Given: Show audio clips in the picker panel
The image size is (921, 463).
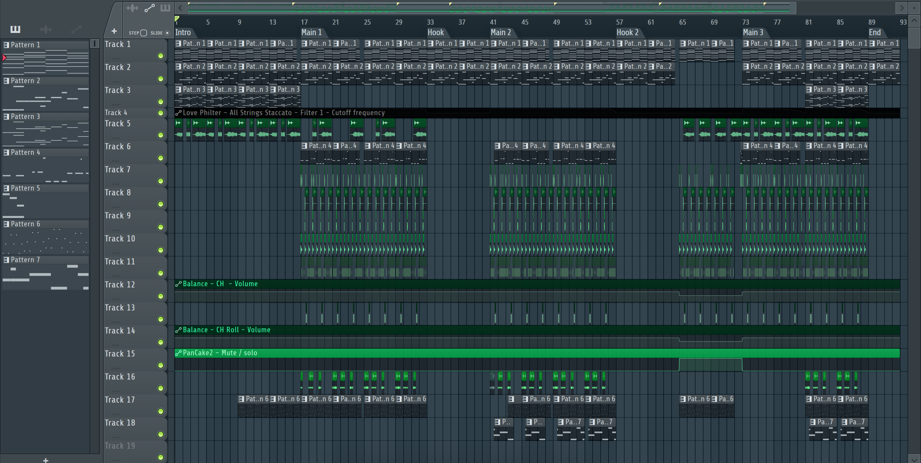Looking at the screenshot, I should point(46,29).
